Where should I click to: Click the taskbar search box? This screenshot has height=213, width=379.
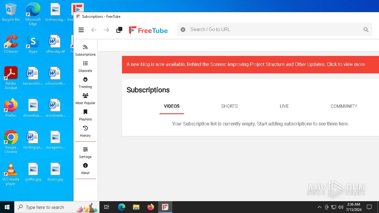point(57,207)
